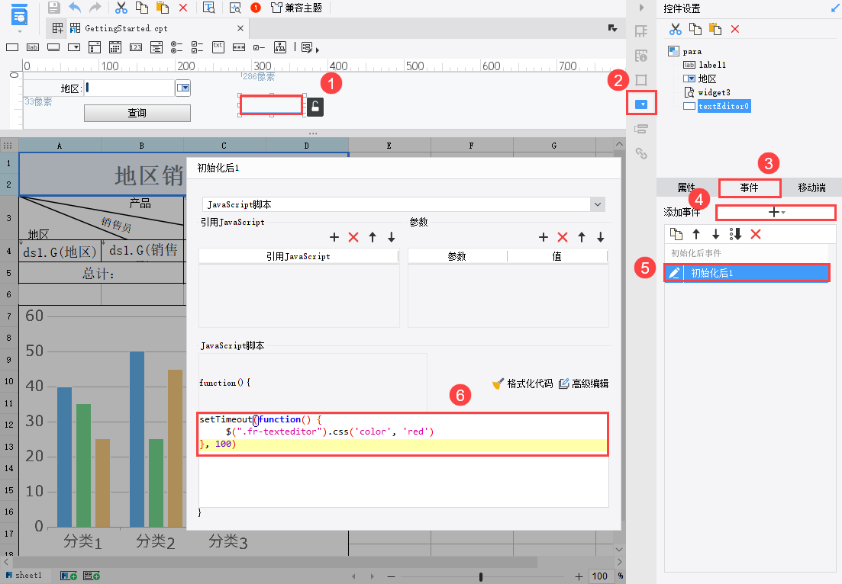Open the 地区 parameter dropdown on the form
This screenshot has width=842, height=584.
click(182, 88)
